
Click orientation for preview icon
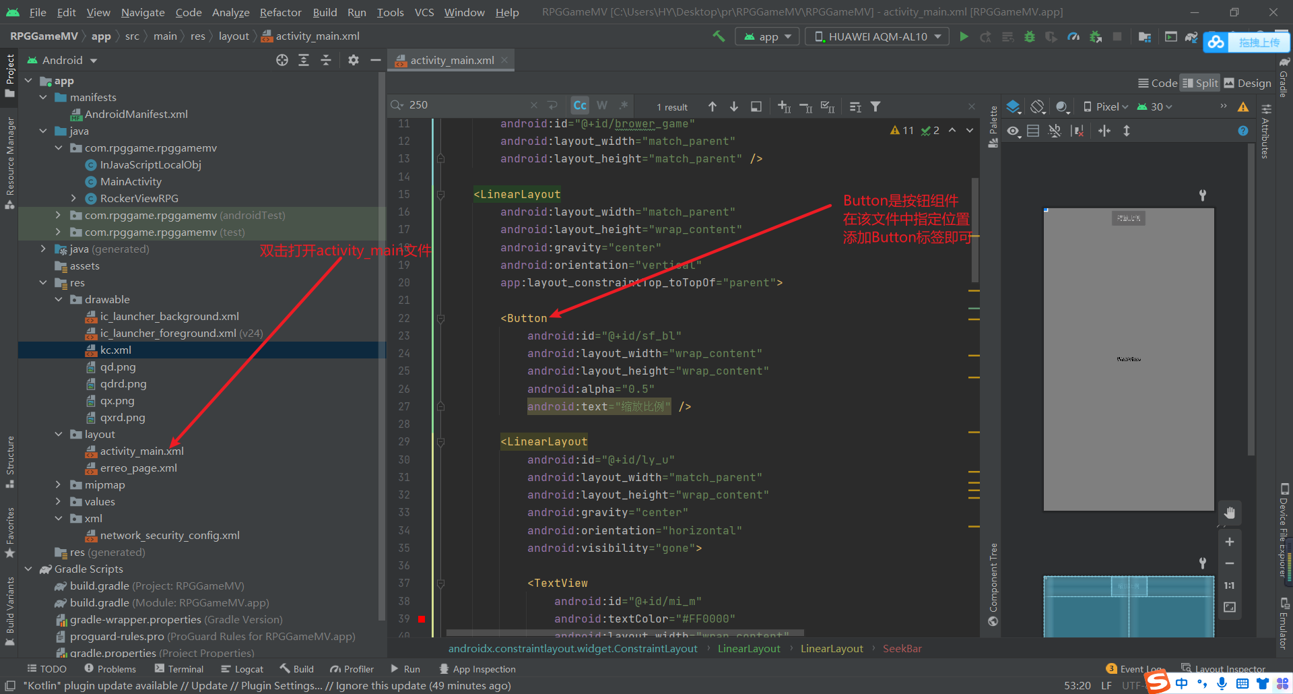click(x=1038, y=106)
